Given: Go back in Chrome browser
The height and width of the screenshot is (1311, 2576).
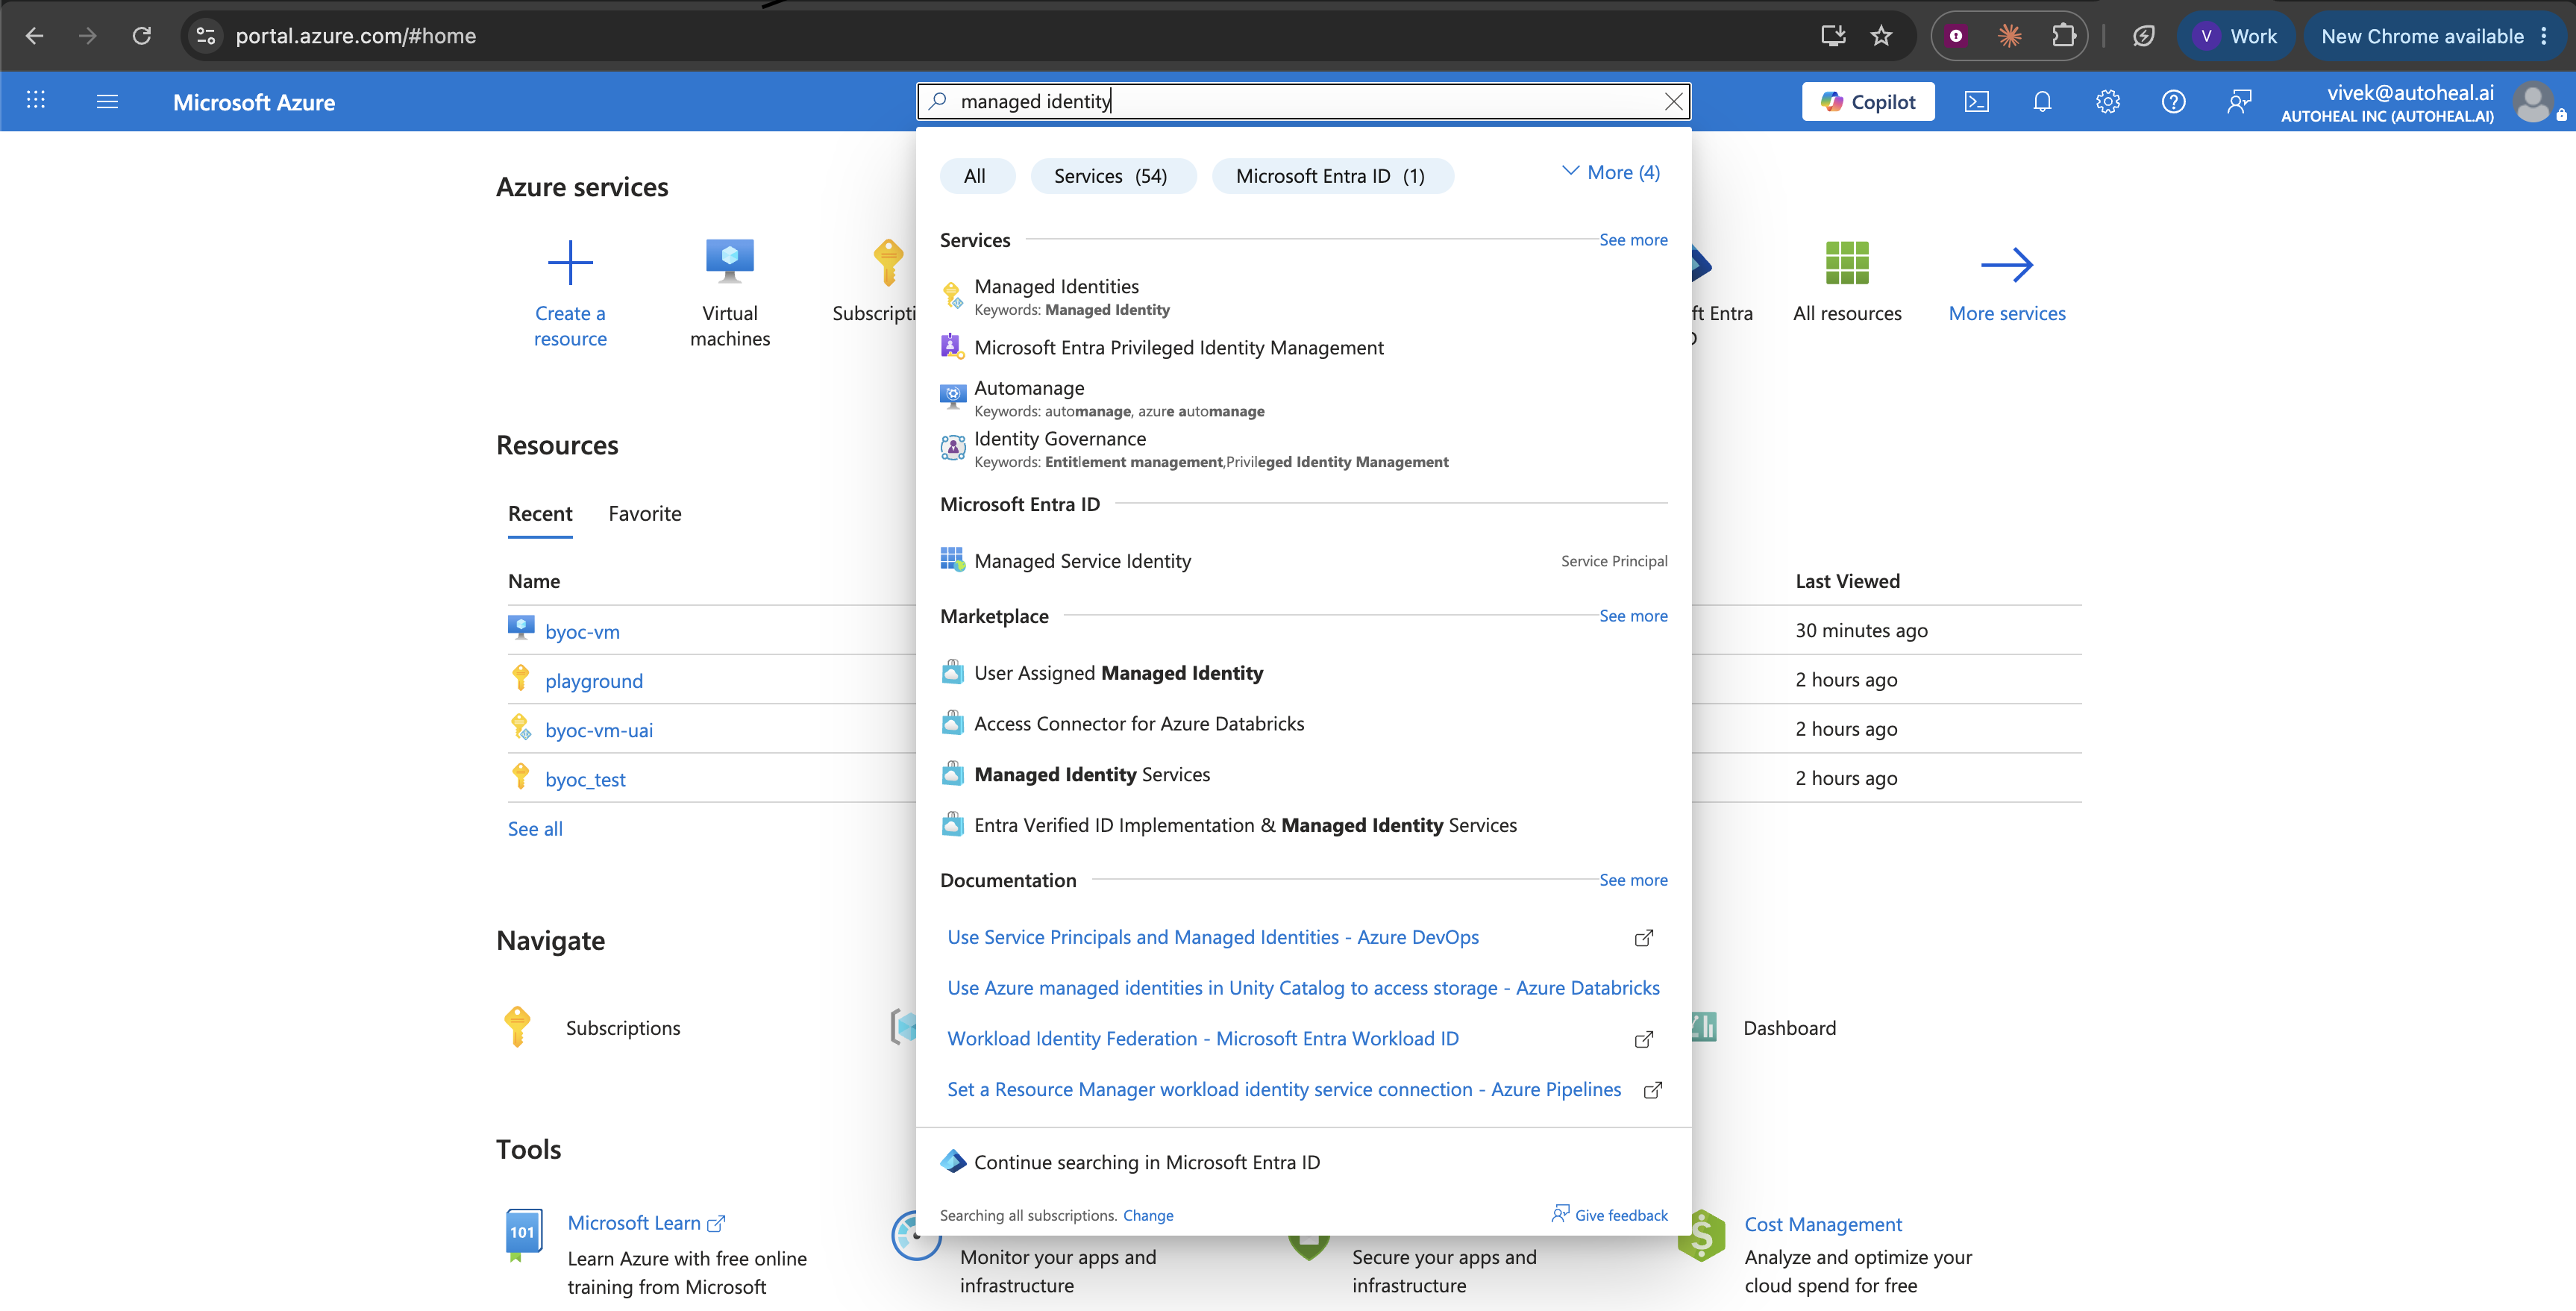Looking at the screenshot, I should tap(34, 36).
